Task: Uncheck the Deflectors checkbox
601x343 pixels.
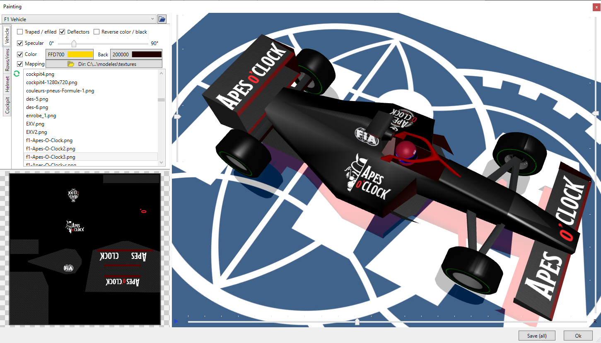Action: (62, 32)
